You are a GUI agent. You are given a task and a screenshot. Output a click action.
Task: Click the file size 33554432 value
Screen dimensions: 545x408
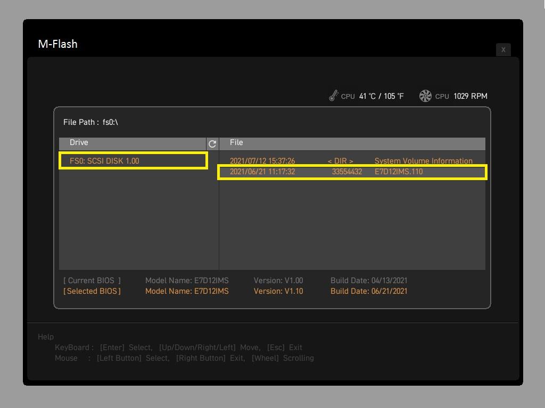pos(347,172)
